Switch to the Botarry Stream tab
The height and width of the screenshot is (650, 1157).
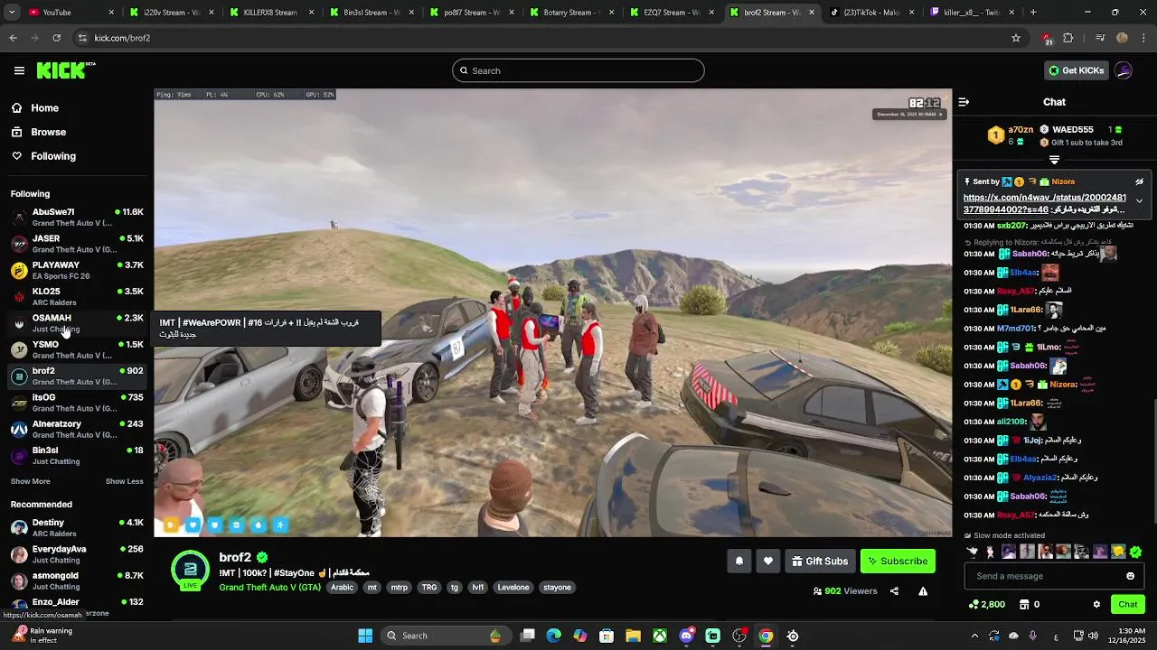tap(571, 13)
